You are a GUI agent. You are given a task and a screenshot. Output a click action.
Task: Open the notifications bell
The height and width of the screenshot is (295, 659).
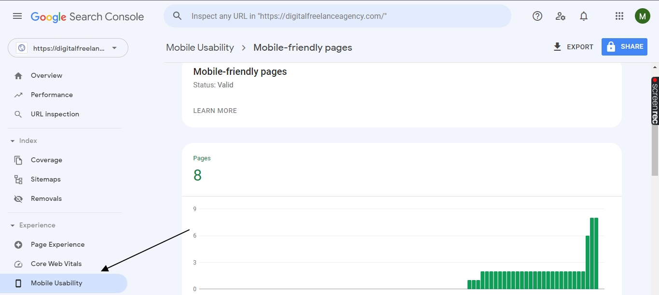tap(584, 16)
